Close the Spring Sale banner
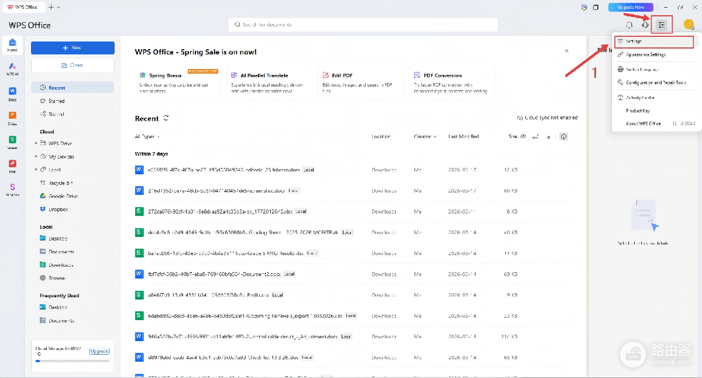 point(566,51)
